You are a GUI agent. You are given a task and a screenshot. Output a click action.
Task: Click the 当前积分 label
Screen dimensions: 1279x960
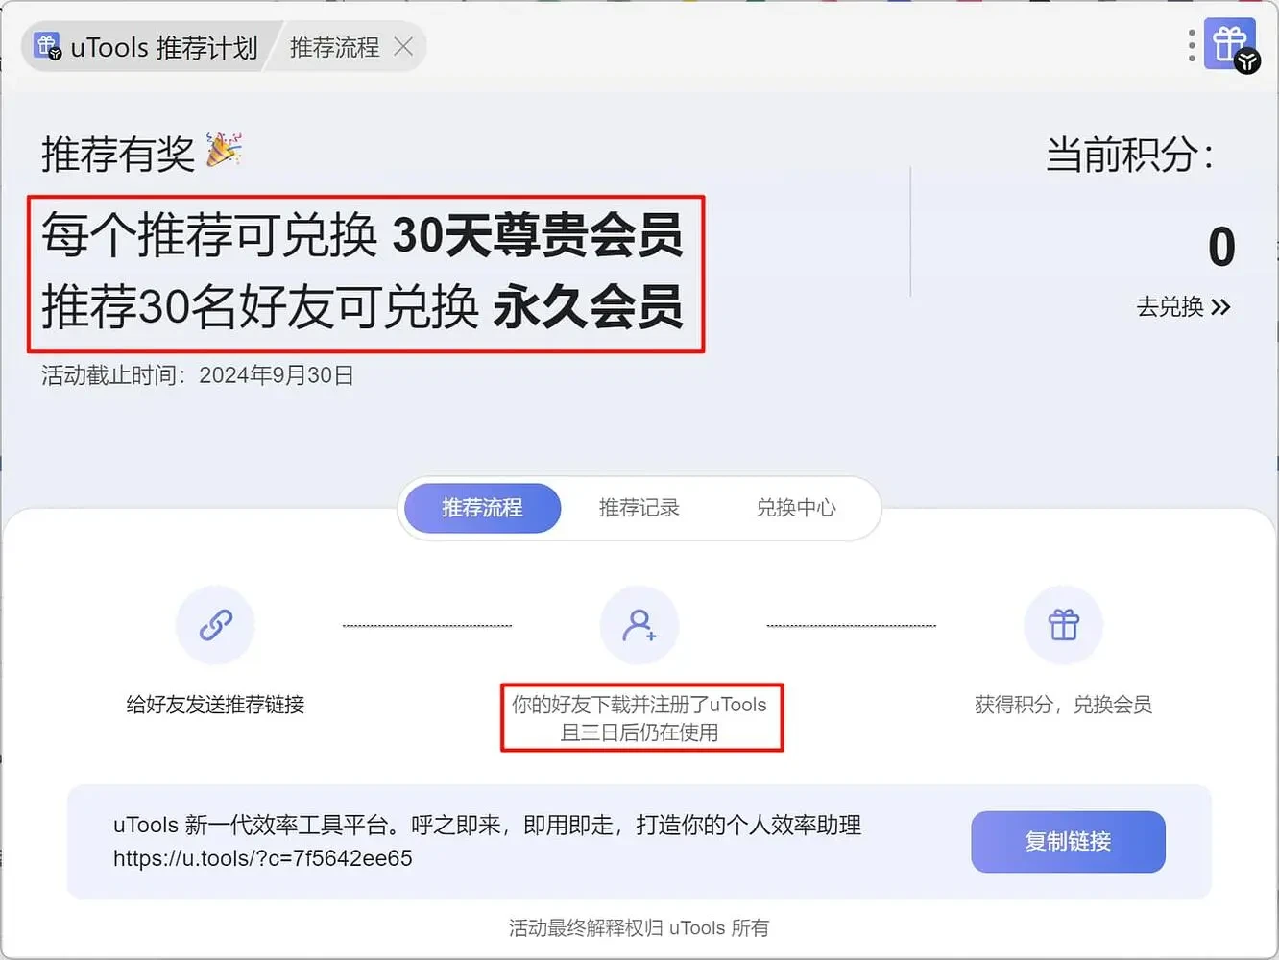(1130, 155)
